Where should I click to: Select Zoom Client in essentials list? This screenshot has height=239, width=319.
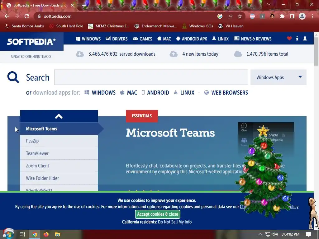[59, 166]
